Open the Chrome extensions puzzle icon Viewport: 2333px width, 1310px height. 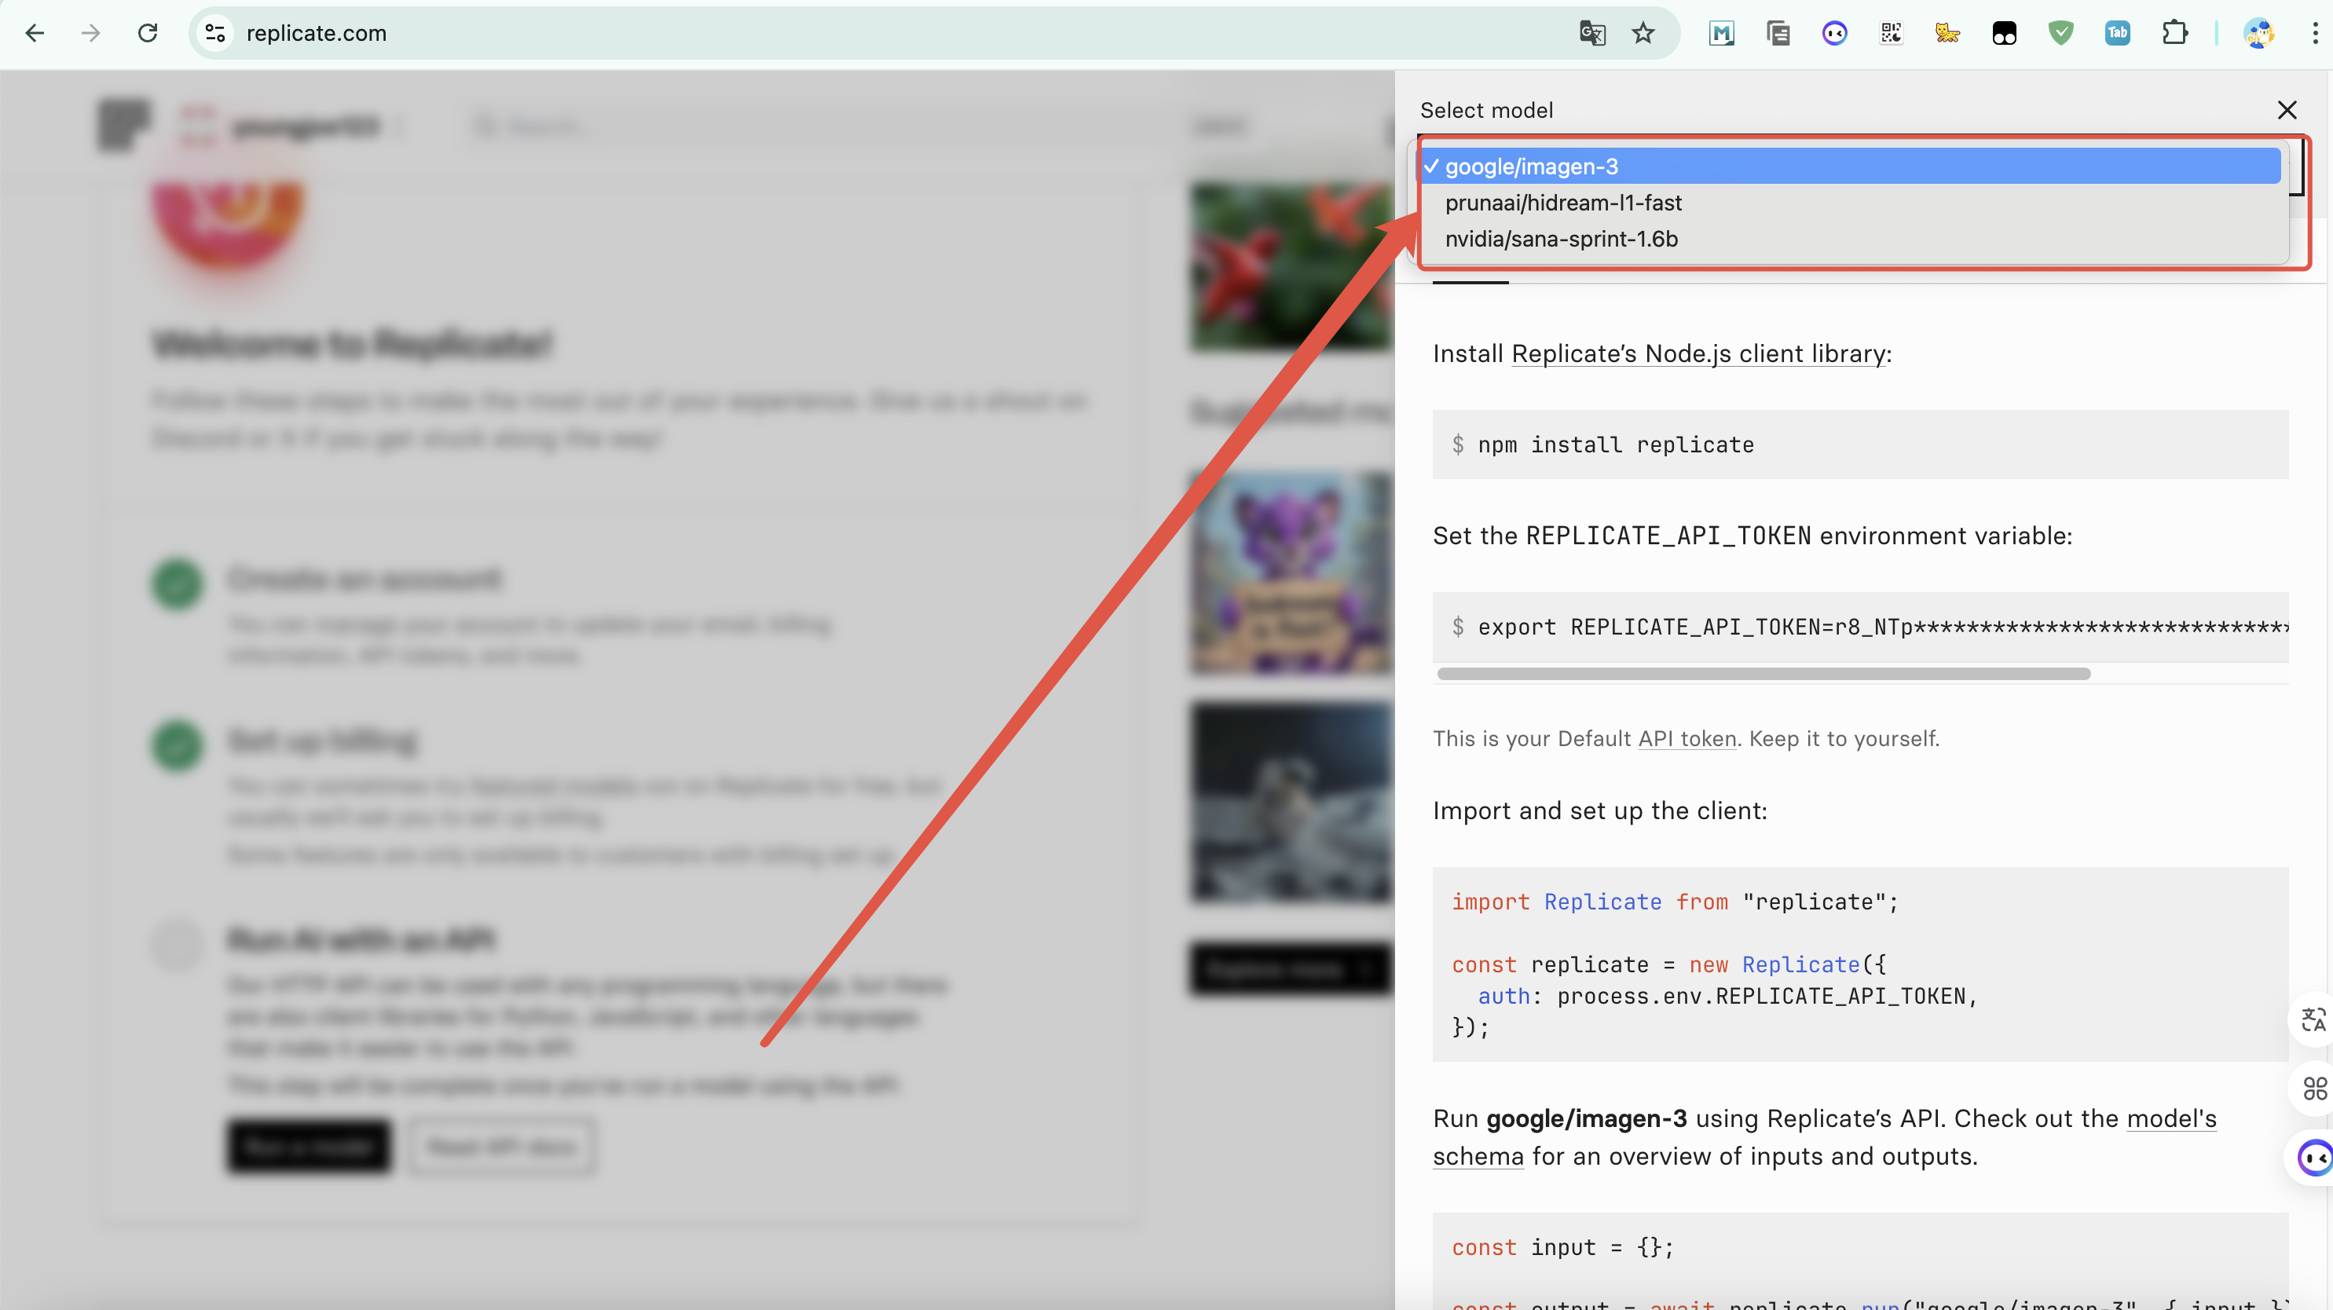tap(2174, 34)
